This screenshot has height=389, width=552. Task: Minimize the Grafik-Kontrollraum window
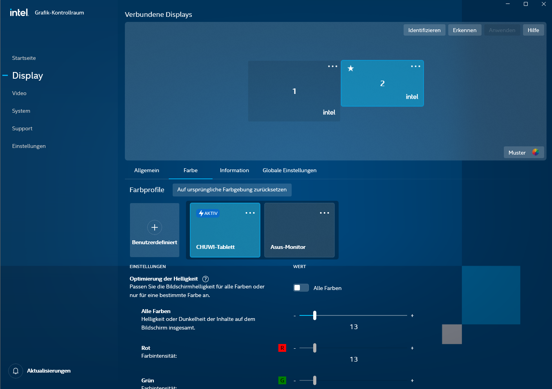click(508, 4)
